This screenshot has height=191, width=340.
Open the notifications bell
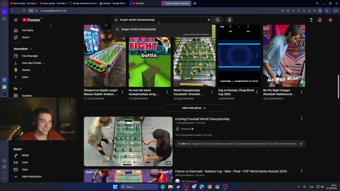(320, 20)
